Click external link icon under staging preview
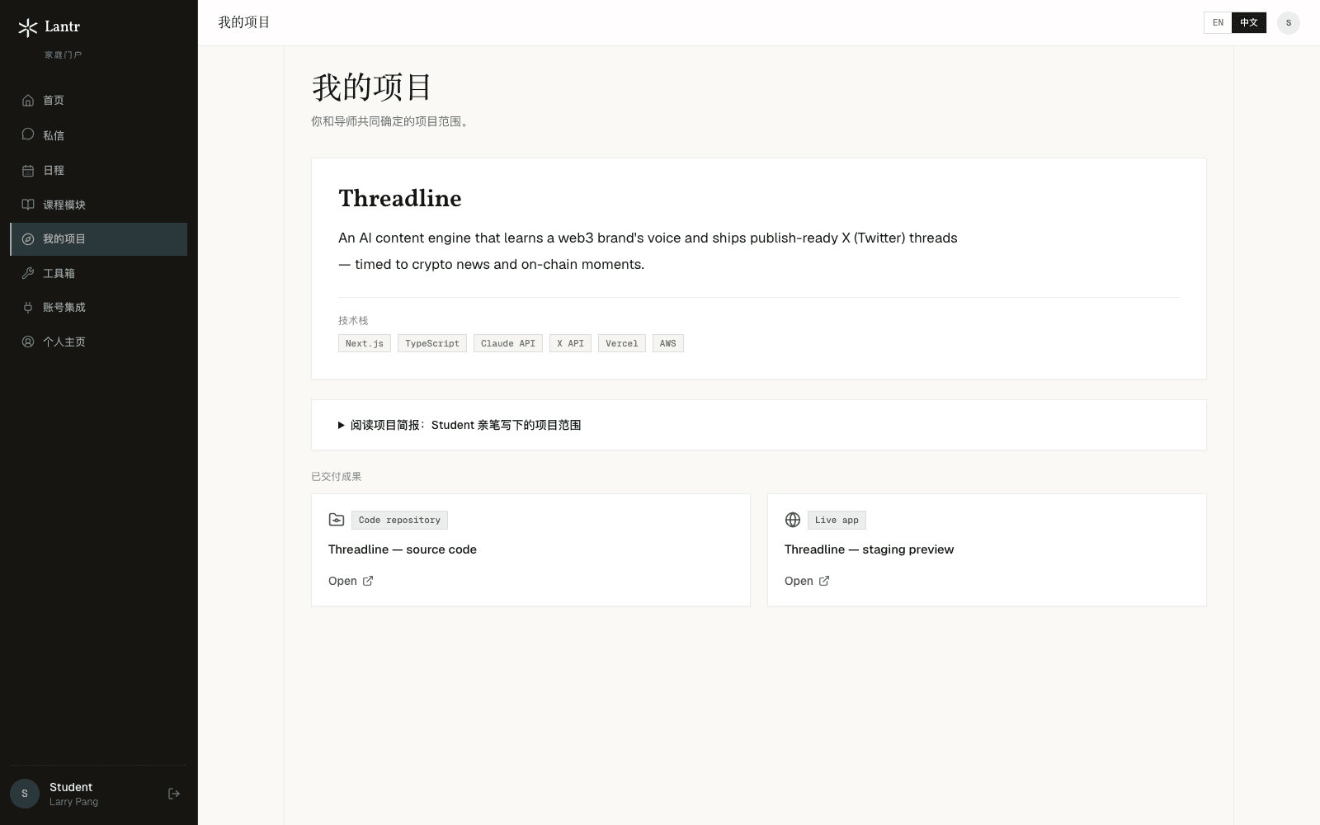 pos(824,581)
